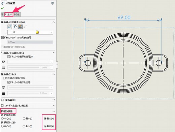The height and width of the screenshot is (132, 175).
Task: Switch to the 引出線 tab
Action: tap(9, 14)
